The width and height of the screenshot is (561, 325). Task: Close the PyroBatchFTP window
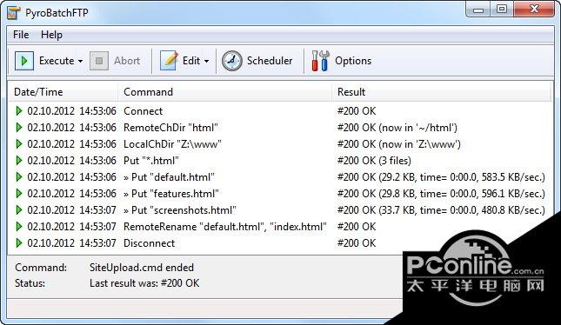535,9
